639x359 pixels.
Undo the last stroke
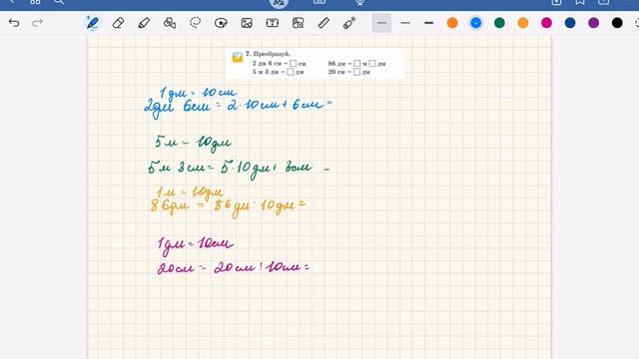tap(14, 23)
